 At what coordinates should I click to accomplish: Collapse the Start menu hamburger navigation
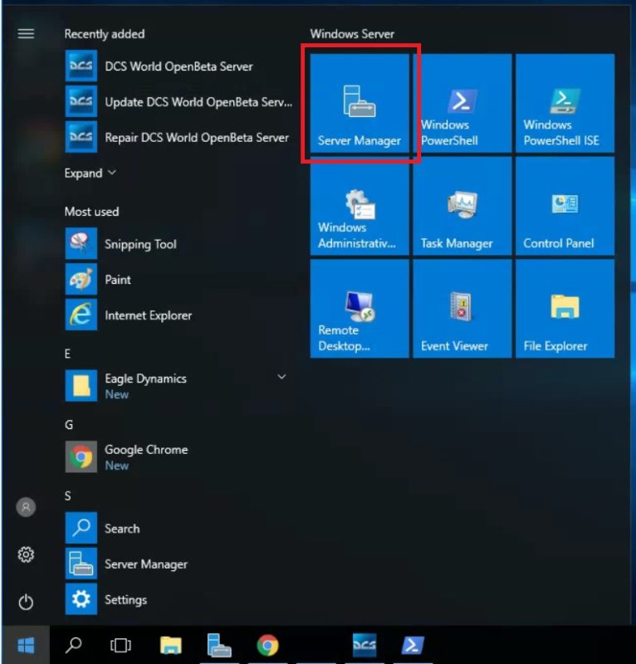[27, 34]
